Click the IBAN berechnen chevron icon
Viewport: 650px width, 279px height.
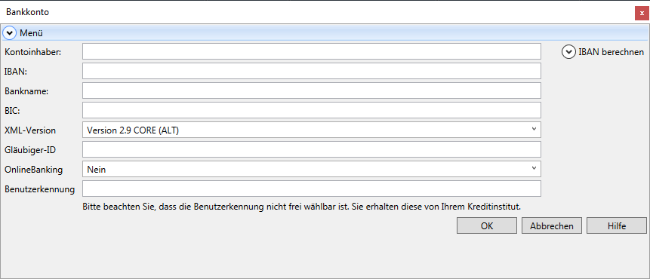click(568, 52)
